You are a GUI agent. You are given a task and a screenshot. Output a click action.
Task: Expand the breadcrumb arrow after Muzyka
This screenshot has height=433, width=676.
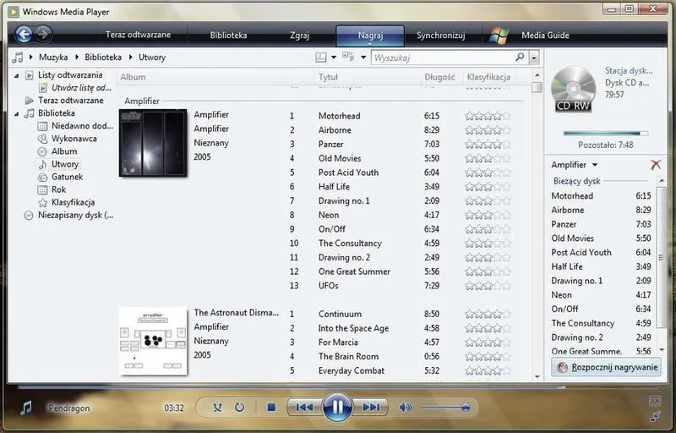tap(76, 57)
